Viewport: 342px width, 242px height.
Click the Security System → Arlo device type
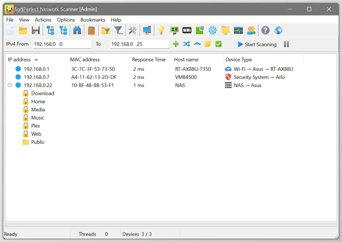[259, 77]
